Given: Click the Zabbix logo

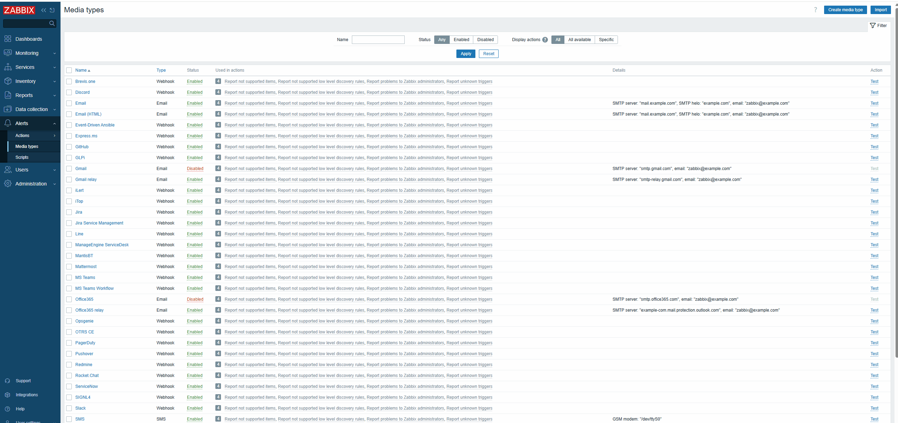Looking at the screenshot, I should click(19, 10).
